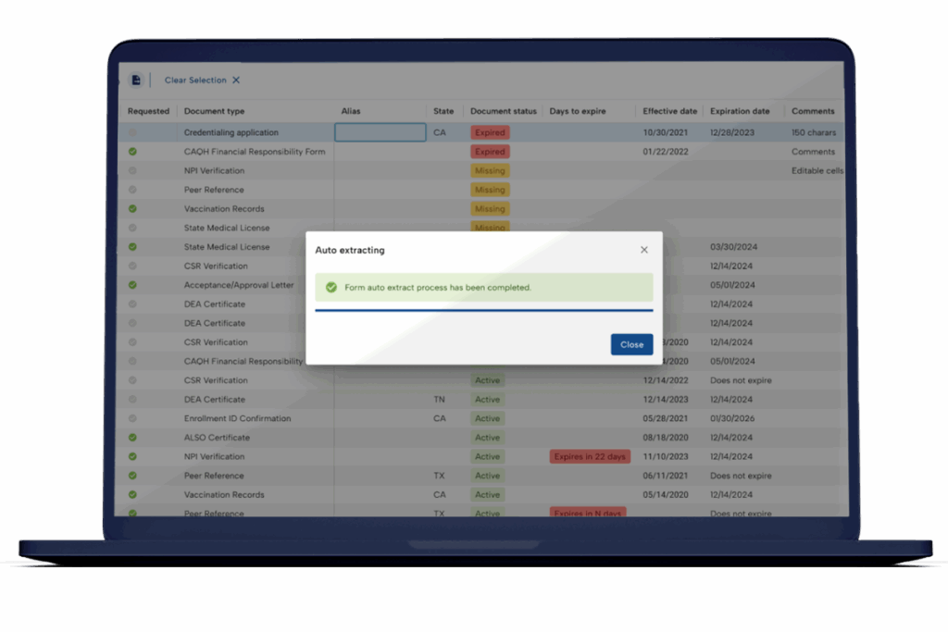Click the Document status column header

(503, 111)
